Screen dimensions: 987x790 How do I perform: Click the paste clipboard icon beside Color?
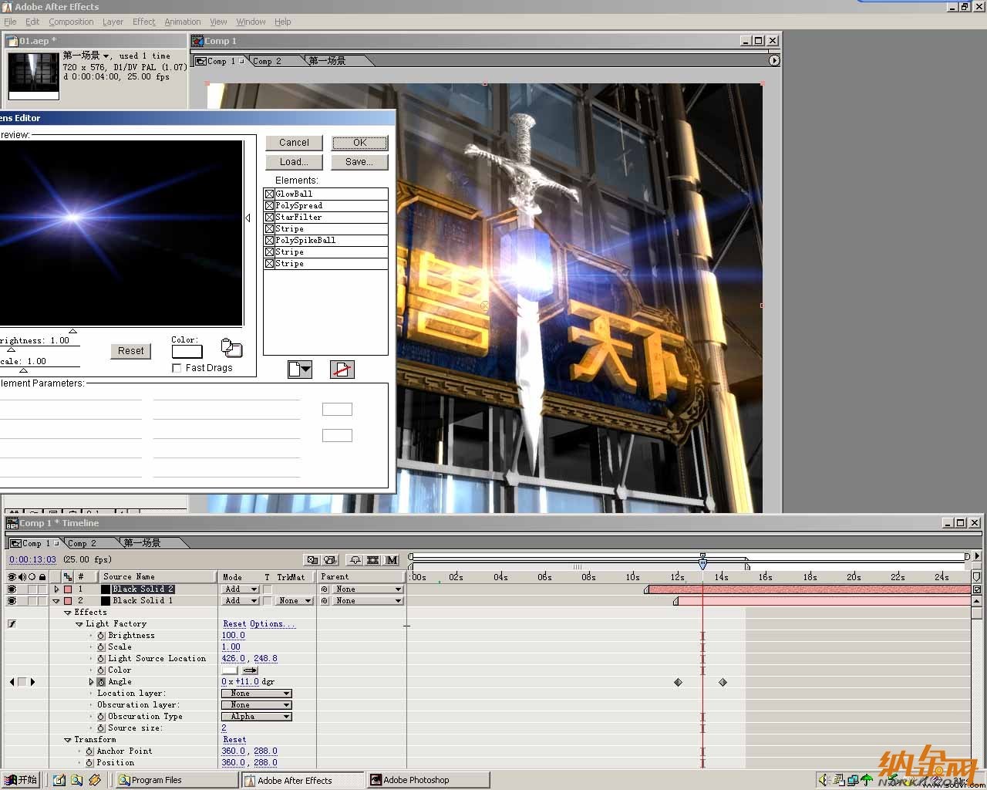[x=231, y=348]
